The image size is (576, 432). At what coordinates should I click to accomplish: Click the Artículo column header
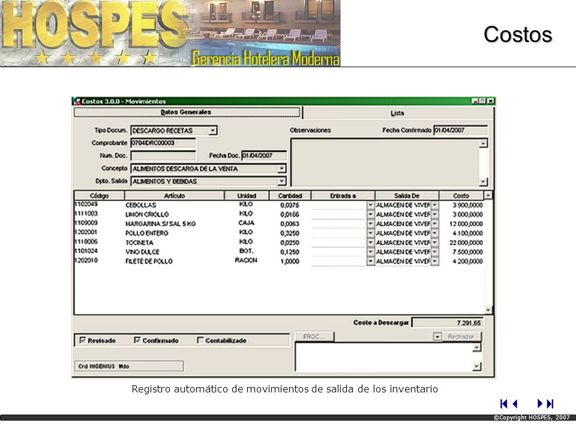point(175,196)
